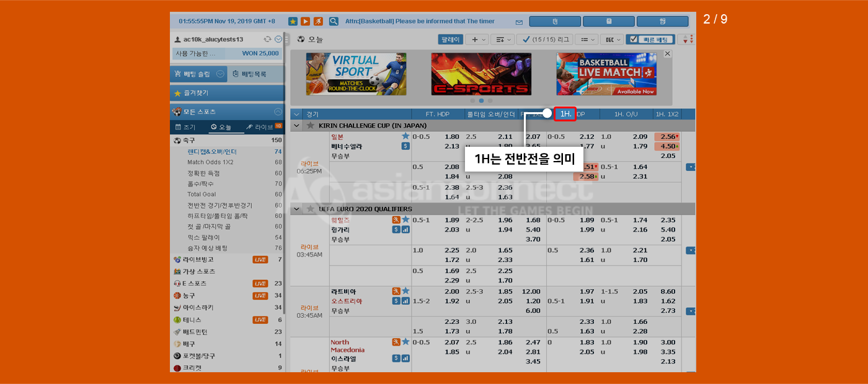Open the 베팅 슬립 tab
868x384 pixels.
pos(198,74)
